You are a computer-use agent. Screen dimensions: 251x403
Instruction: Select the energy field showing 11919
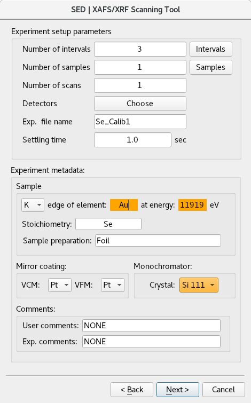pos(192,205)
